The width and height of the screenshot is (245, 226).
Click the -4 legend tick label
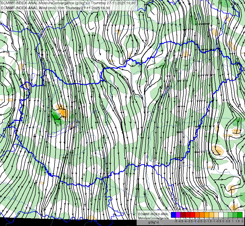pos(185,221)
